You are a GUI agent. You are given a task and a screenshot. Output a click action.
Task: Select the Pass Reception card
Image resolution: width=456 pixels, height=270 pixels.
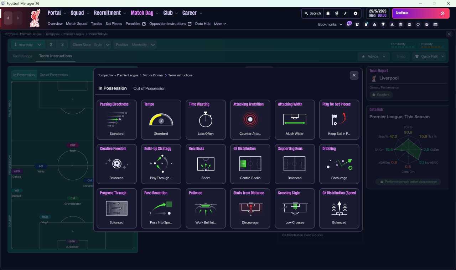click(161, 209)
